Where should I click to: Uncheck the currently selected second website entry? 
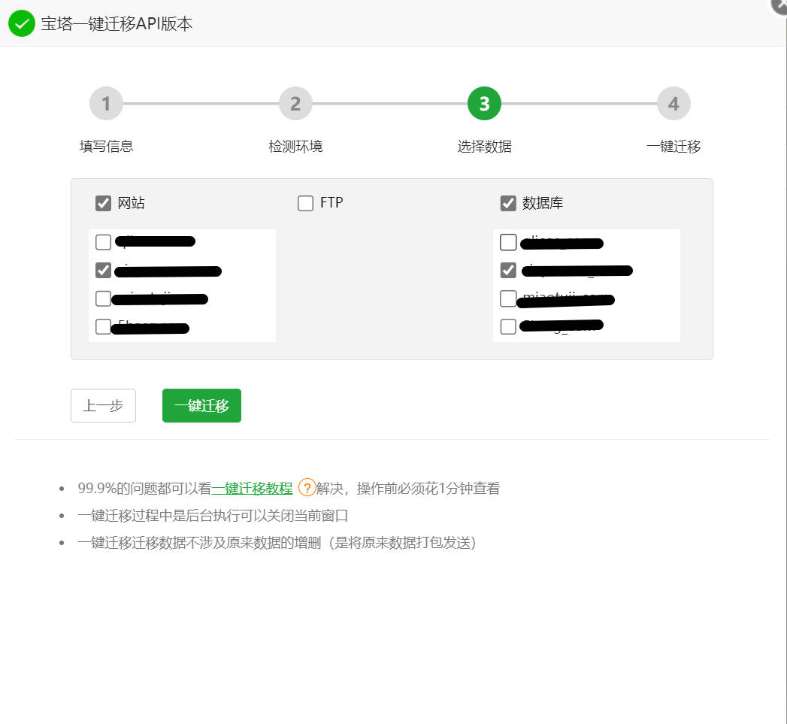click(103, 270)
